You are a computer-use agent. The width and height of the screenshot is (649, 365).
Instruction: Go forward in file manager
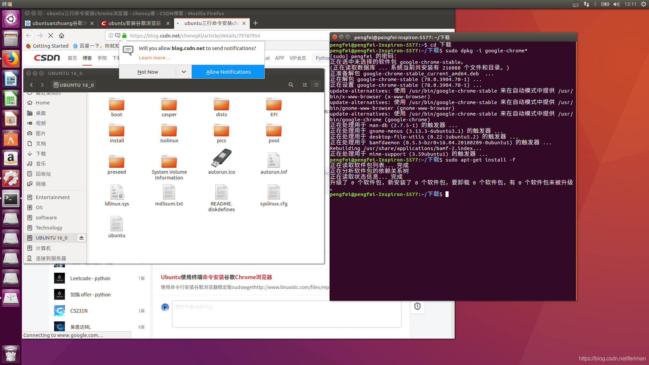42,85
